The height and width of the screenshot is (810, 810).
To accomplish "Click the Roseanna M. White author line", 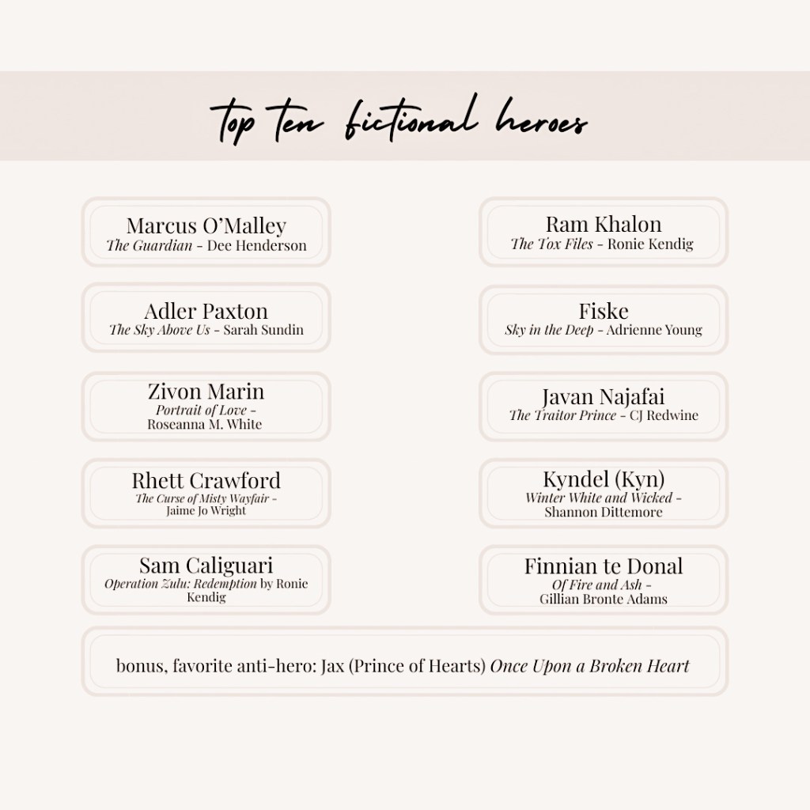I will [x=204, y=424].
